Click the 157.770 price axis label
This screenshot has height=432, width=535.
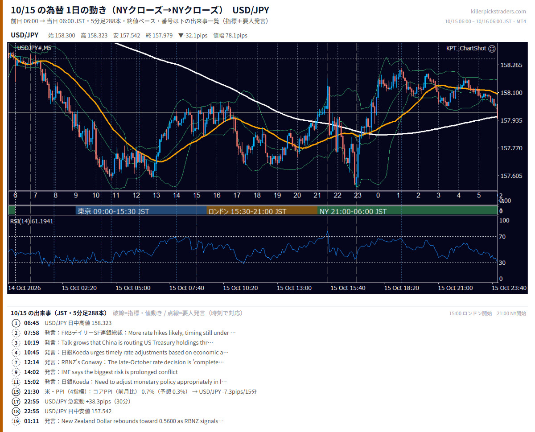coord(511,148)
